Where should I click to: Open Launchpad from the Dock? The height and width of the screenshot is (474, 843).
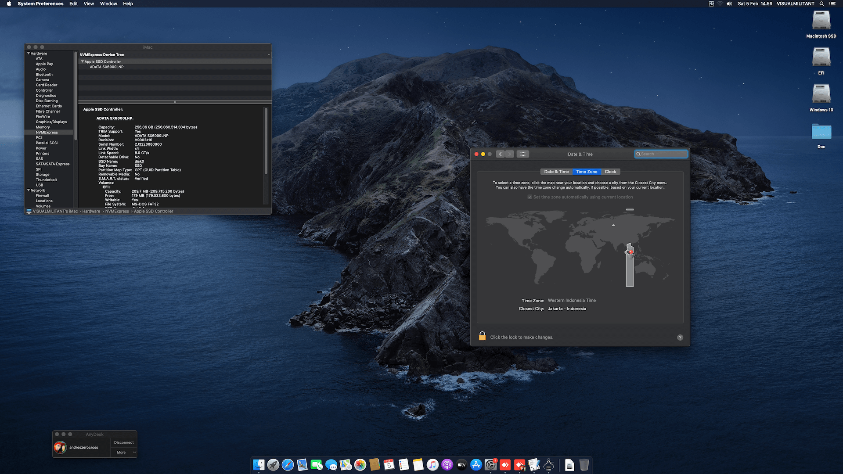tap(273, 465)
